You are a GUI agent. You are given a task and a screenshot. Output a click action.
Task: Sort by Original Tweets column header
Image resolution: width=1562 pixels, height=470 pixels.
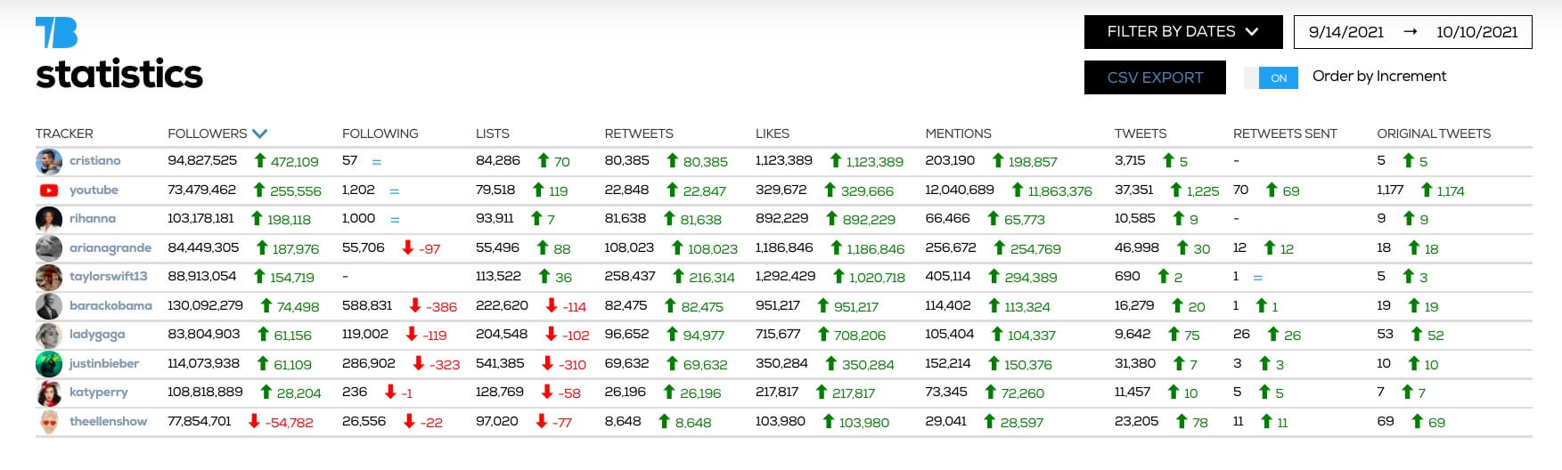(x=1434, y=134)
